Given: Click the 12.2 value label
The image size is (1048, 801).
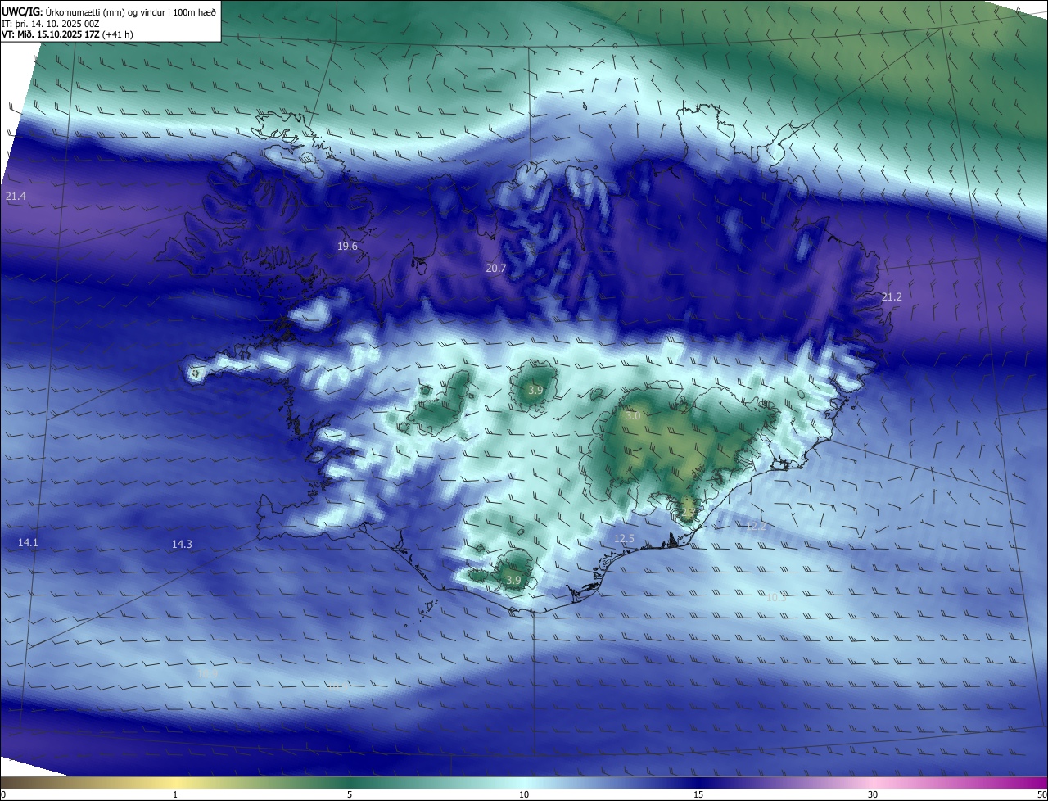Looking at the screenshot, I should pos(755,526).
